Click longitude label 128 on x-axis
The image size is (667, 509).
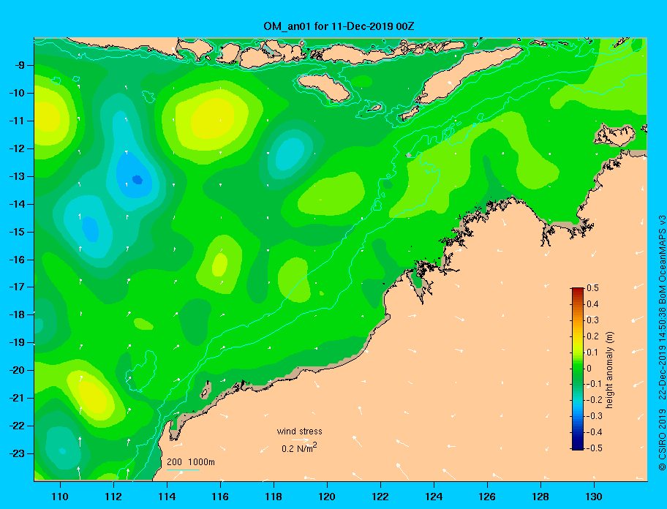540,497
